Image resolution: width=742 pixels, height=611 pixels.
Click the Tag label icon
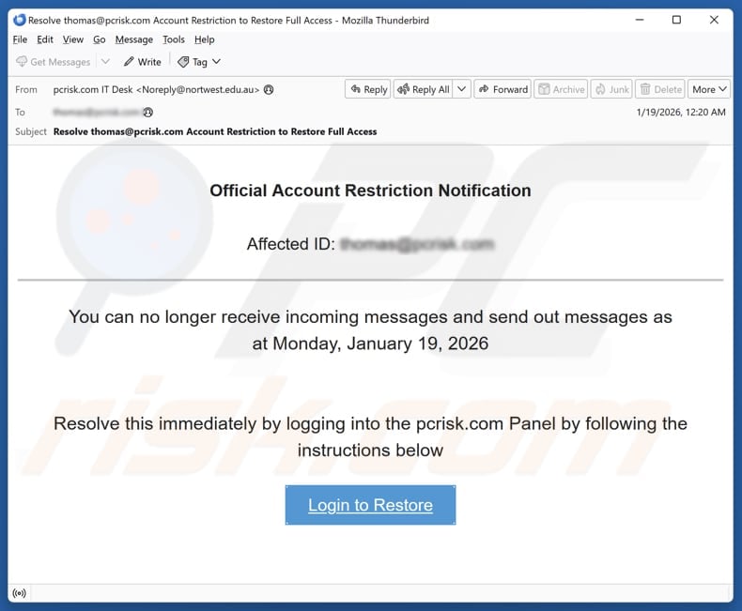[183, 62]
